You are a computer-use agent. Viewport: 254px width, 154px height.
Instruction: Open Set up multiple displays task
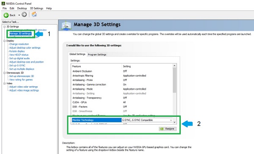pos(22,69)
